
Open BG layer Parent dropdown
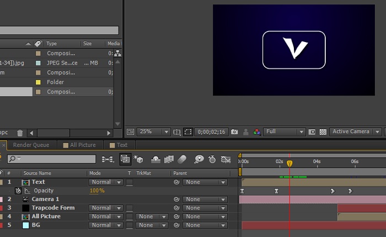(205, 225)
